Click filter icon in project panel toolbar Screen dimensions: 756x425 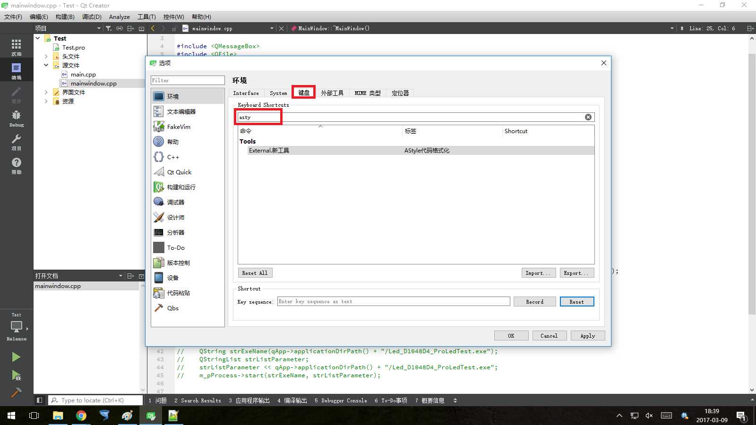109,28
